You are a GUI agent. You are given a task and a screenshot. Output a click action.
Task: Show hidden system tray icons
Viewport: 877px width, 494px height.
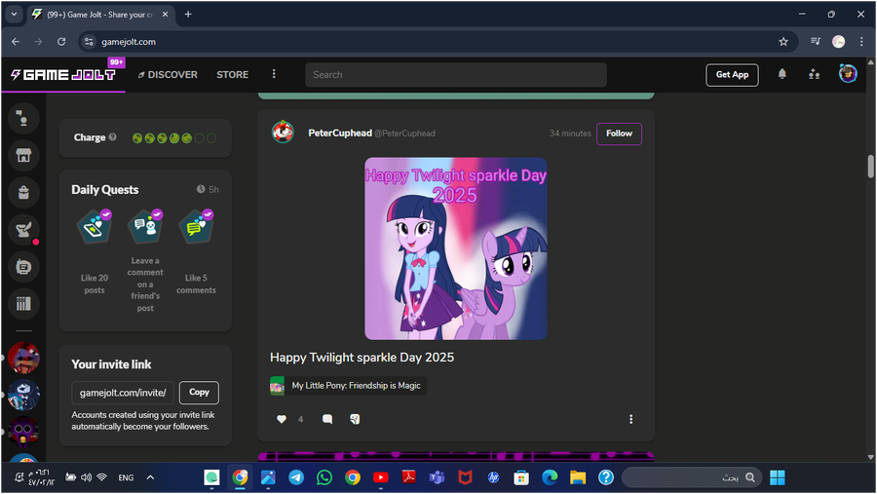[x=150, y=477]
